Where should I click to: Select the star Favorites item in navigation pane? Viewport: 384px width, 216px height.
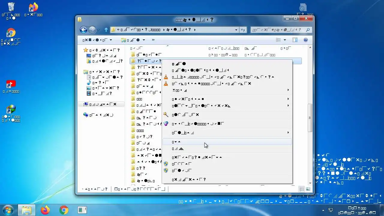tap(102, 50)
